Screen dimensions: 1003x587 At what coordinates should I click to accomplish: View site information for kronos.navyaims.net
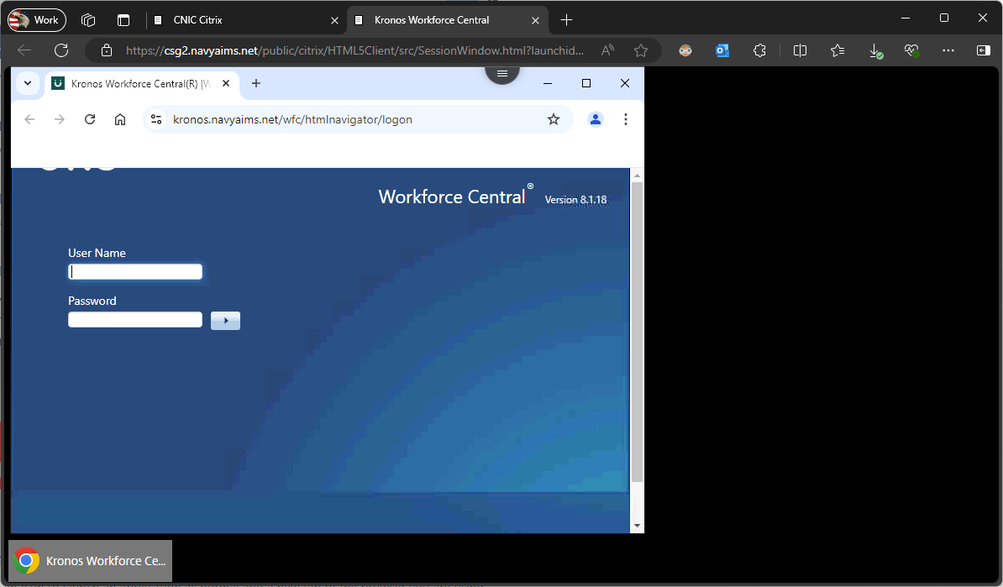point(156,119)
